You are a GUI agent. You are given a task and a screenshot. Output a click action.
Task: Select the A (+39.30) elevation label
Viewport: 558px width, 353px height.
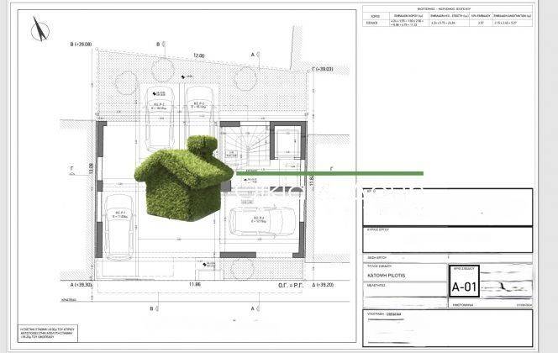pos(82,284)
